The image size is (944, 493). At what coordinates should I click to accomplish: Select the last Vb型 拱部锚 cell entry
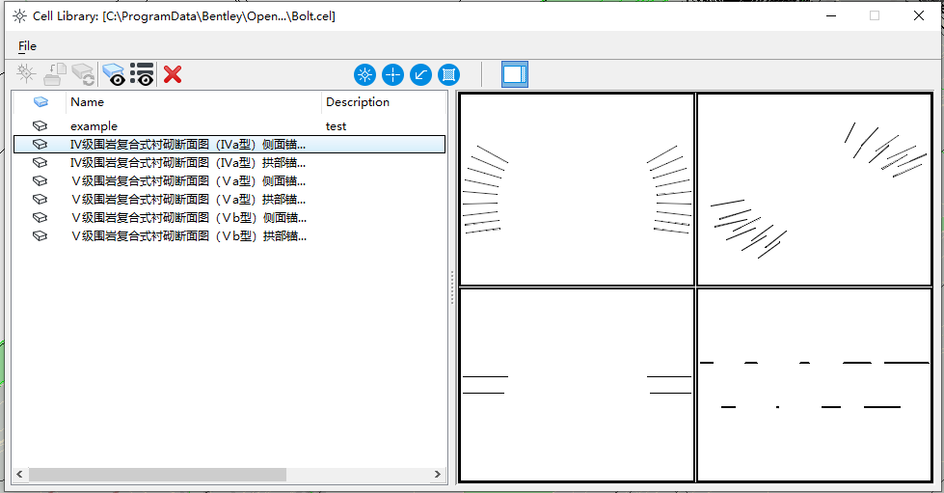188,235
